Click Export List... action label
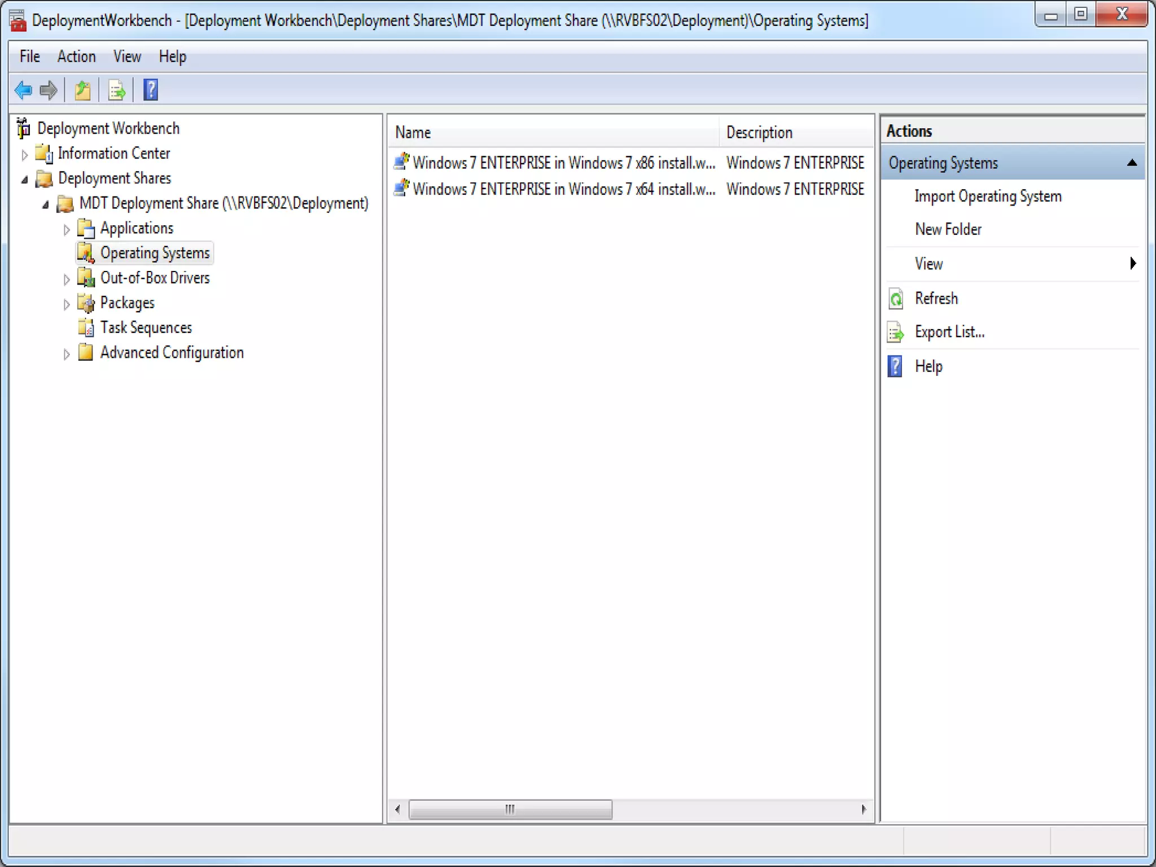Screen dimensions: 1156x867 tap(949, 332)
